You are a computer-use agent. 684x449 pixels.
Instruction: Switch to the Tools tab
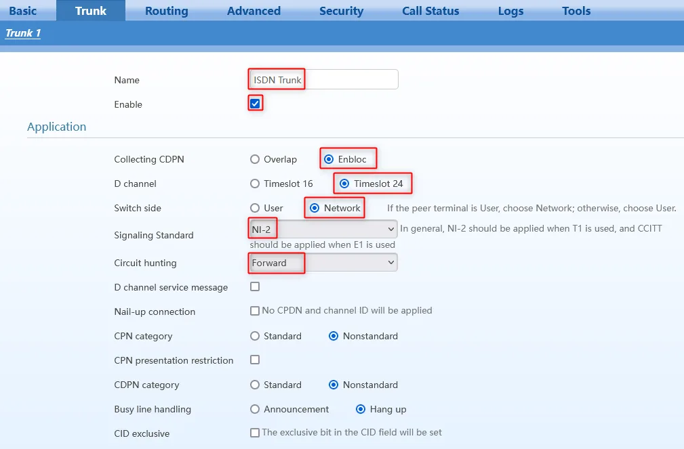click(576, 11)
